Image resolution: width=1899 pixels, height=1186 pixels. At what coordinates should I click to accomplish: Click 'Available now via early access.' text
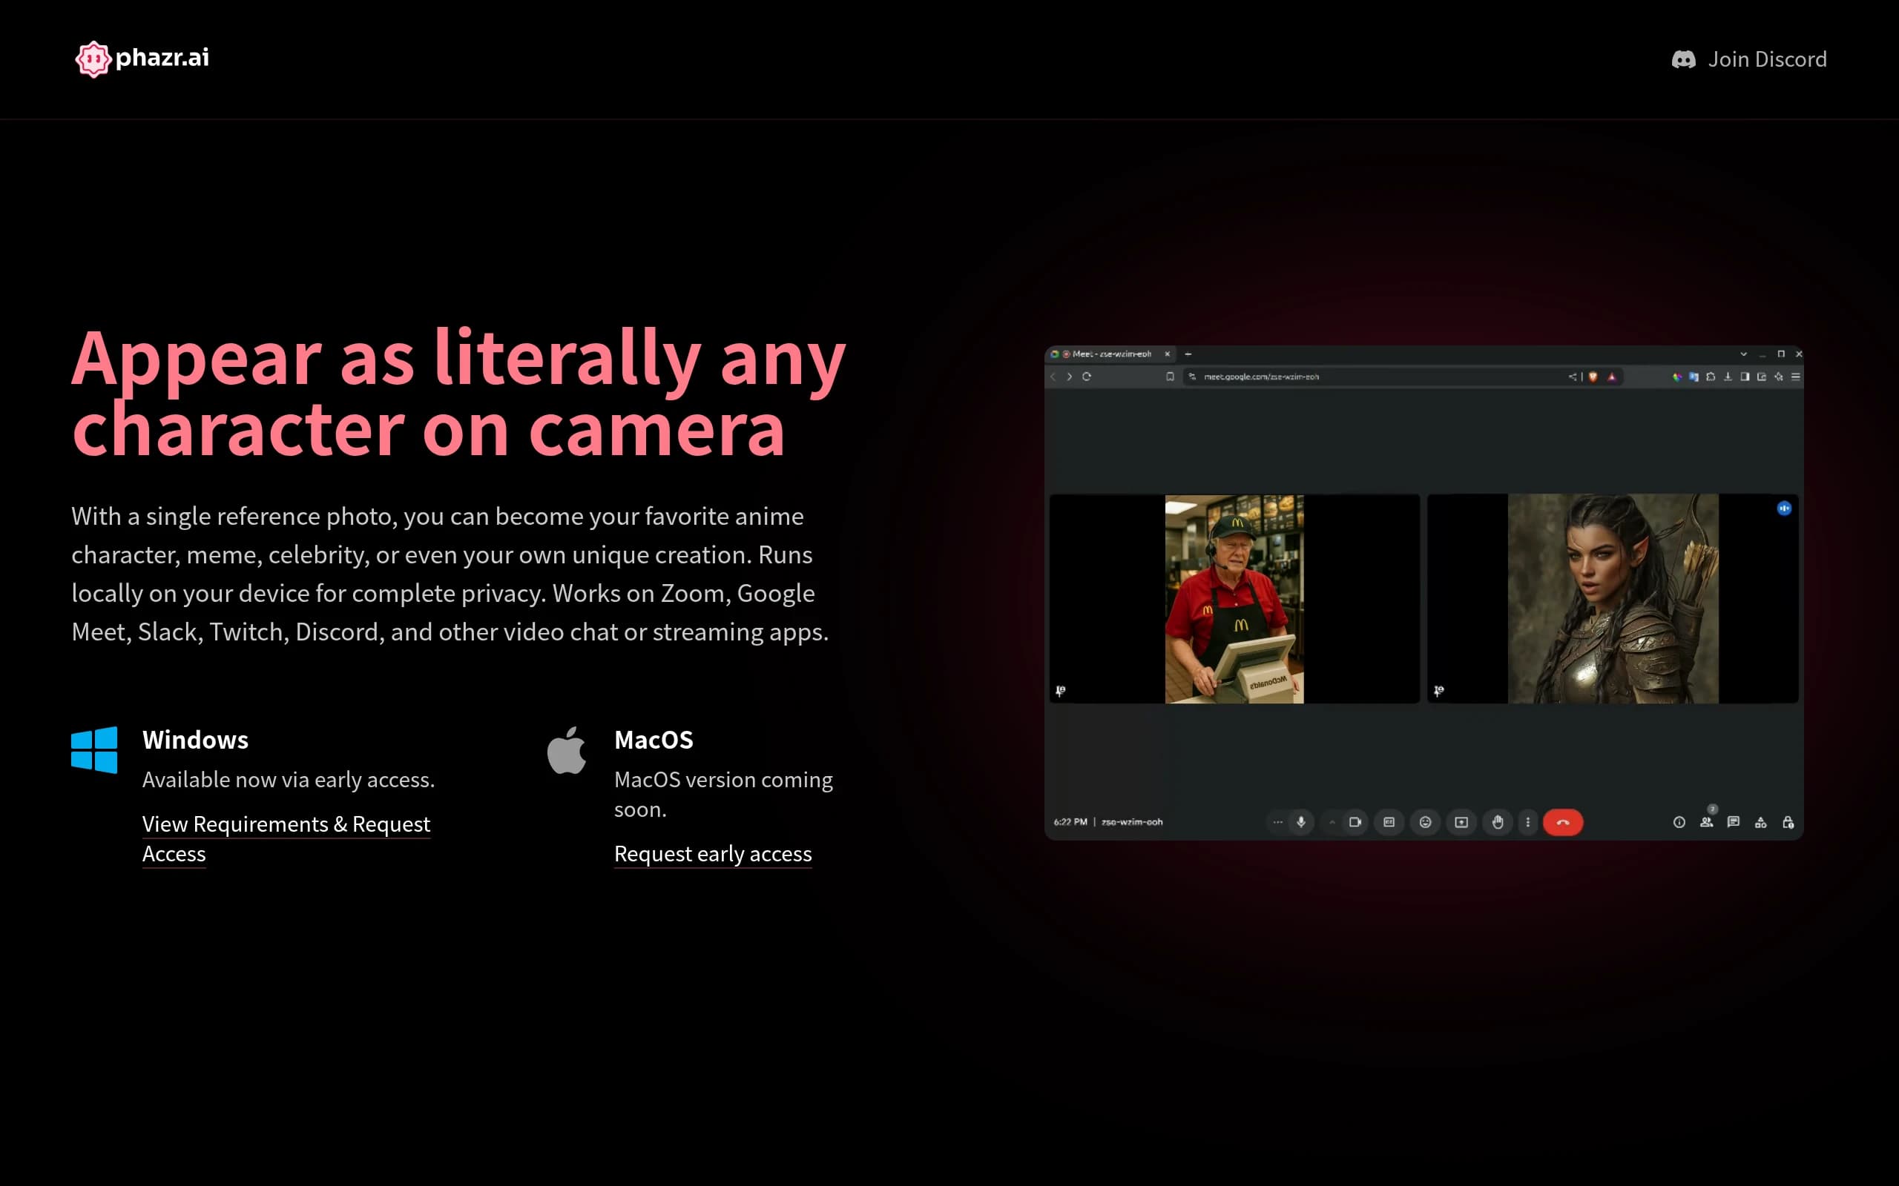click(x=288, y=780)
